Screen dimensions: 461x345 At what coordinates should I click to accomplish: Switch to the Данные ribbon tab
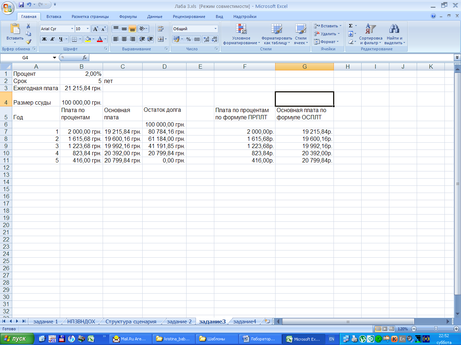click(155, 17)
